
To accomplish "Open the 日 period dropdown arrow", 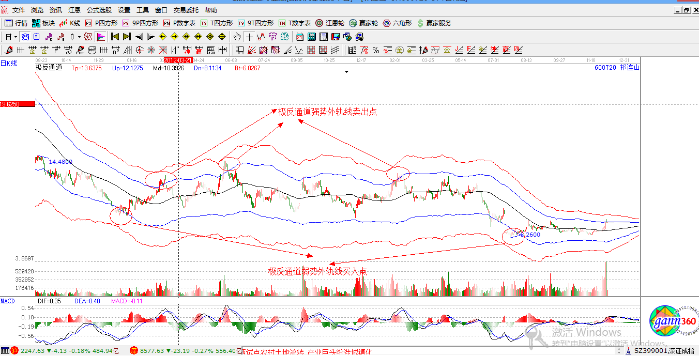I will pyautogui.click(x=16, y=37).
